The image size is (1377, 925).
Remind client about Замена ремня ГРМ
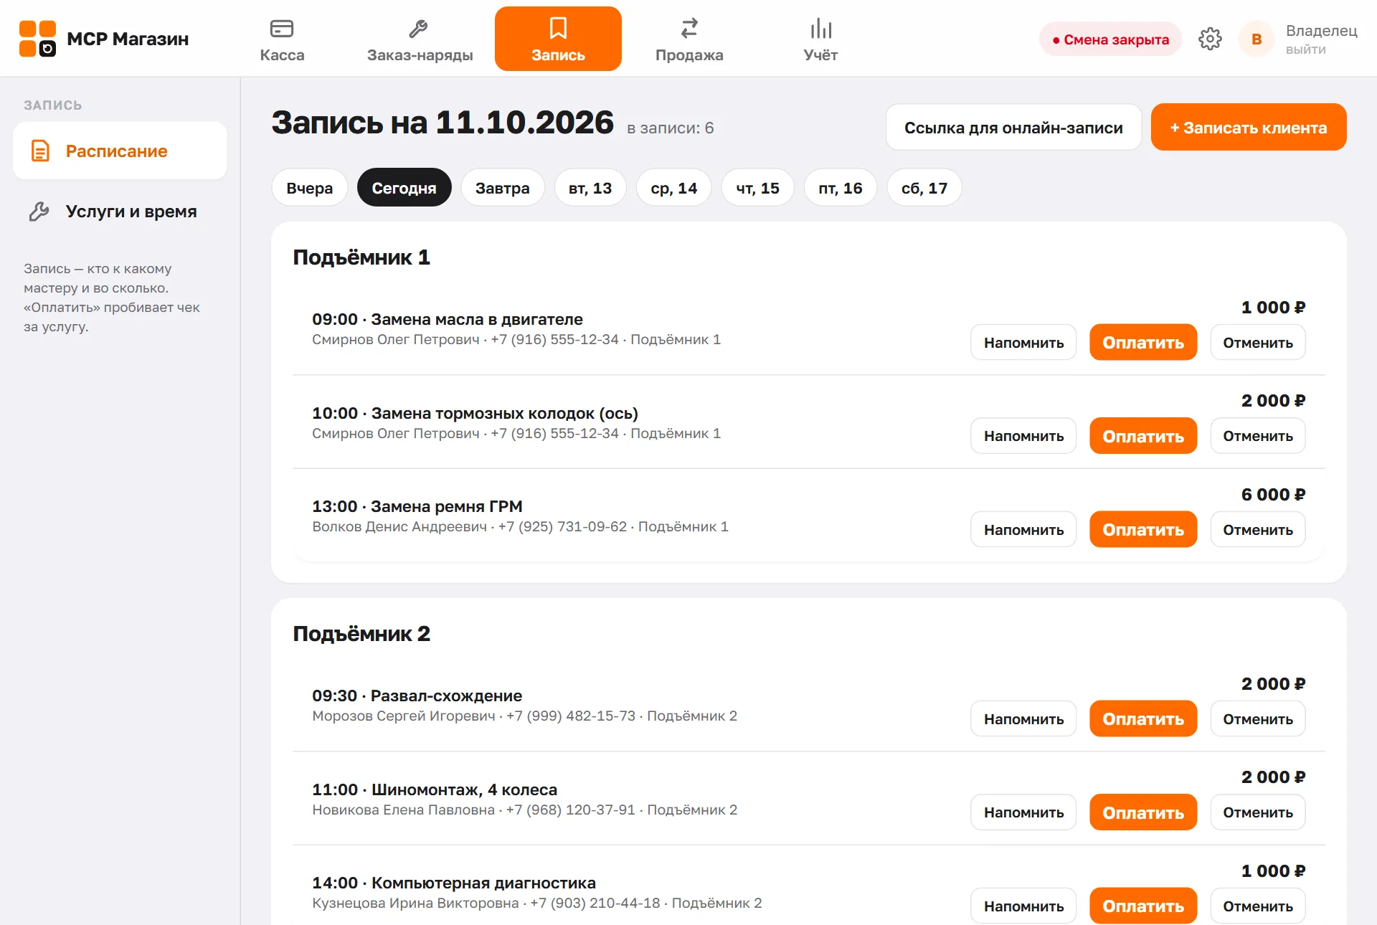1023,530
